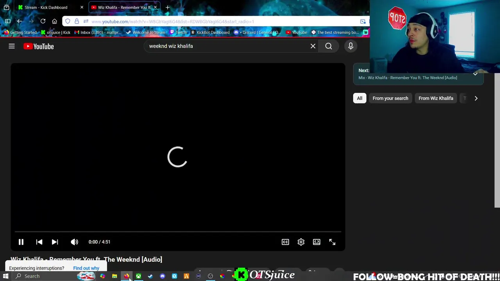Launch Steam from the taskbar
Viewport: 500px width, 281px height.
pos(150,276)
